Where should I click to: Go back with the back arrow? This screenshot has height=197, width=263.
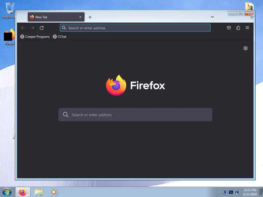tap(23, 28)
